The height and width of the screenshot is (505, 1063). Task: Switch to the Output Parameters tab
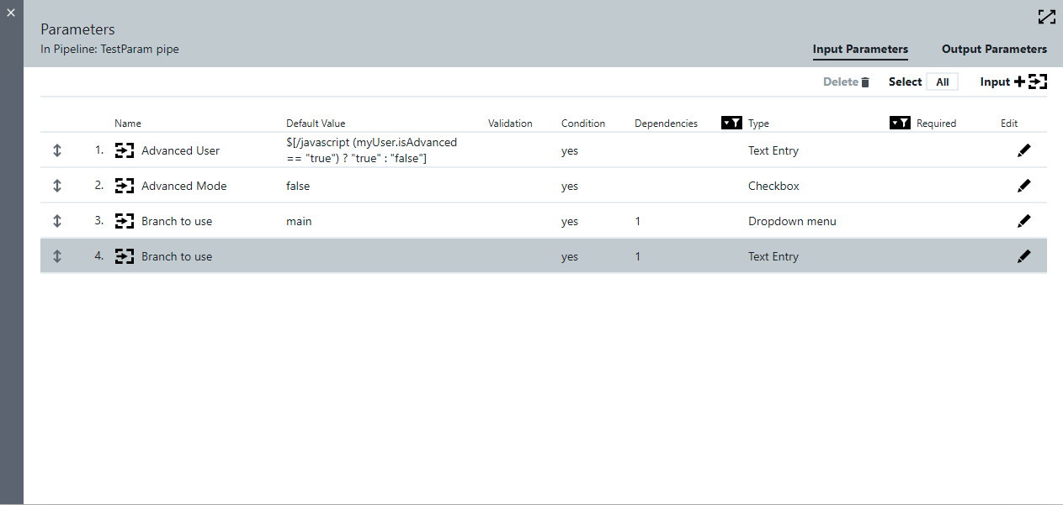pyautogui.click(x=994, y=50)
